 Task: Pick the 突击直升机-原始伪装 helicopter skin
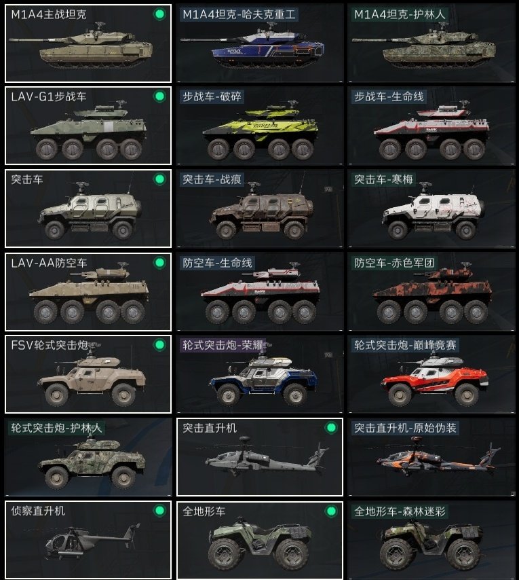coord(431,457)
